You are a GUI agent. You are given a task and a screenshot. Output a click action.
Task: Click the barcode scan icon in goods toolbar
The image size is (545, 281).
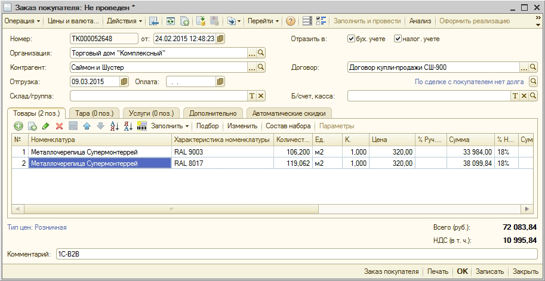click(142, 126)
